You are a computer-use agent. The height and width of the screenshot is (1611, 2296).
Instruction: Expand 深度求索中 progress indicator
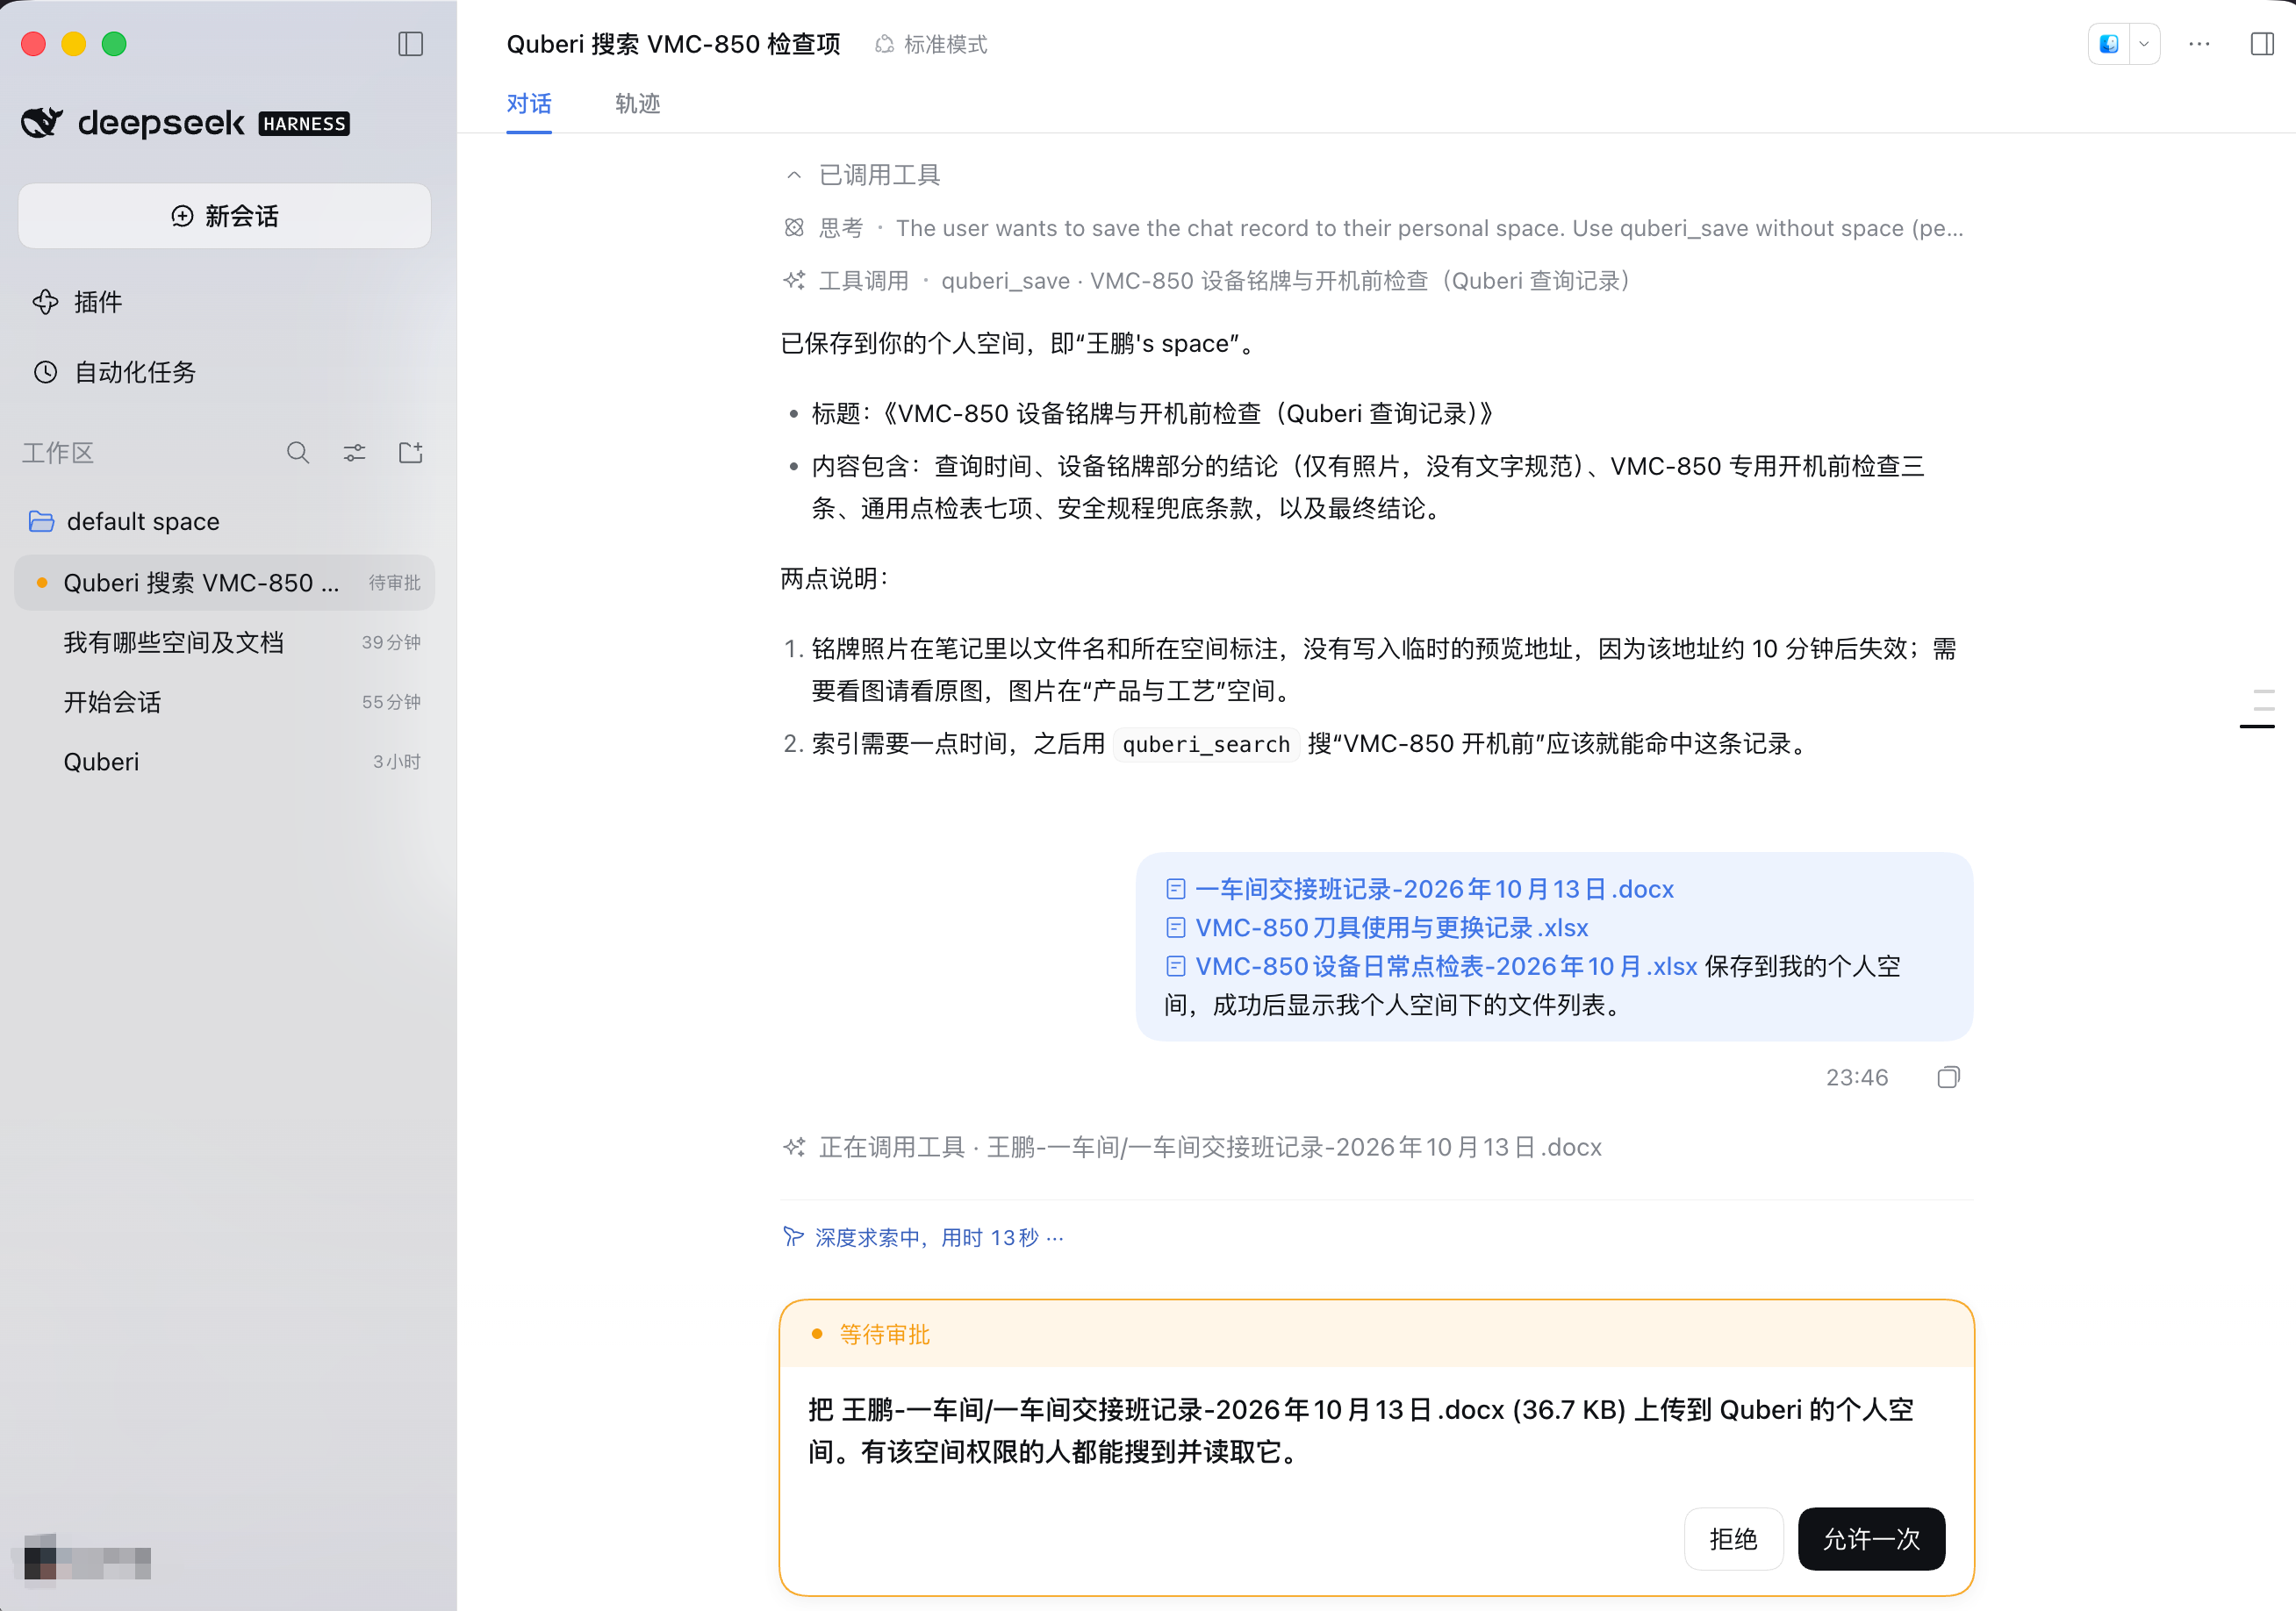923,1238
